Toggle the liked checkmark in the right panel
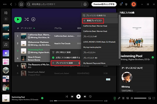Image resolution: width=157 pixels, height=104 pixels. [153, 57]
